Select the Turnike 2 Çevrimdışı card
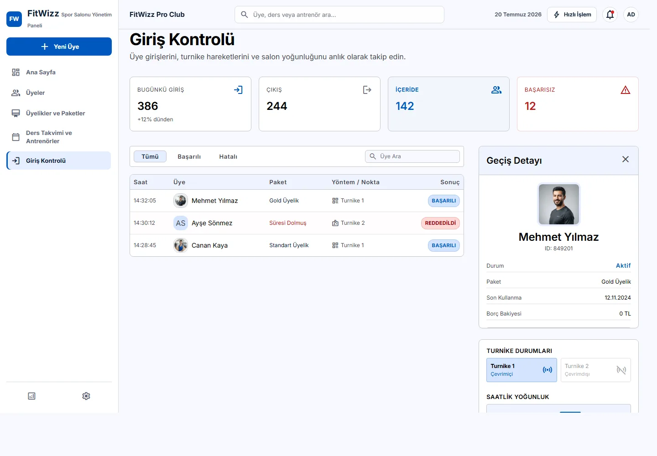Viewport: 657px width, 456px height. 596,370
